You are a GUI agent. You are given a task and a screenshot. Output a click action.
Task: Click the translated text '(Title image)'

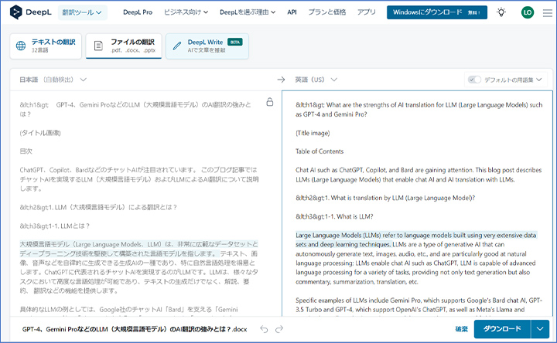313,133
